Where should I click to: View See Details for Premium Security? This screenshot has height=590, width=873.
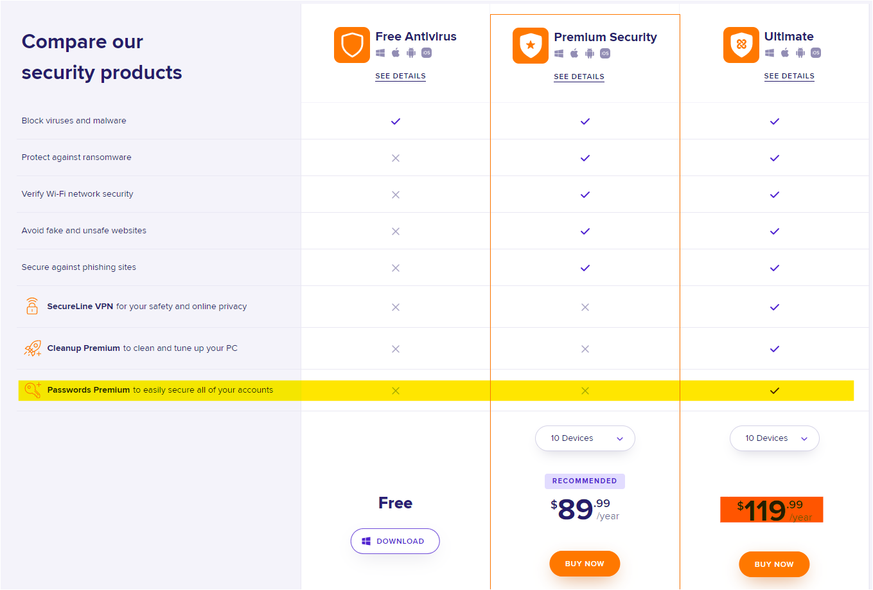(579, 76)
